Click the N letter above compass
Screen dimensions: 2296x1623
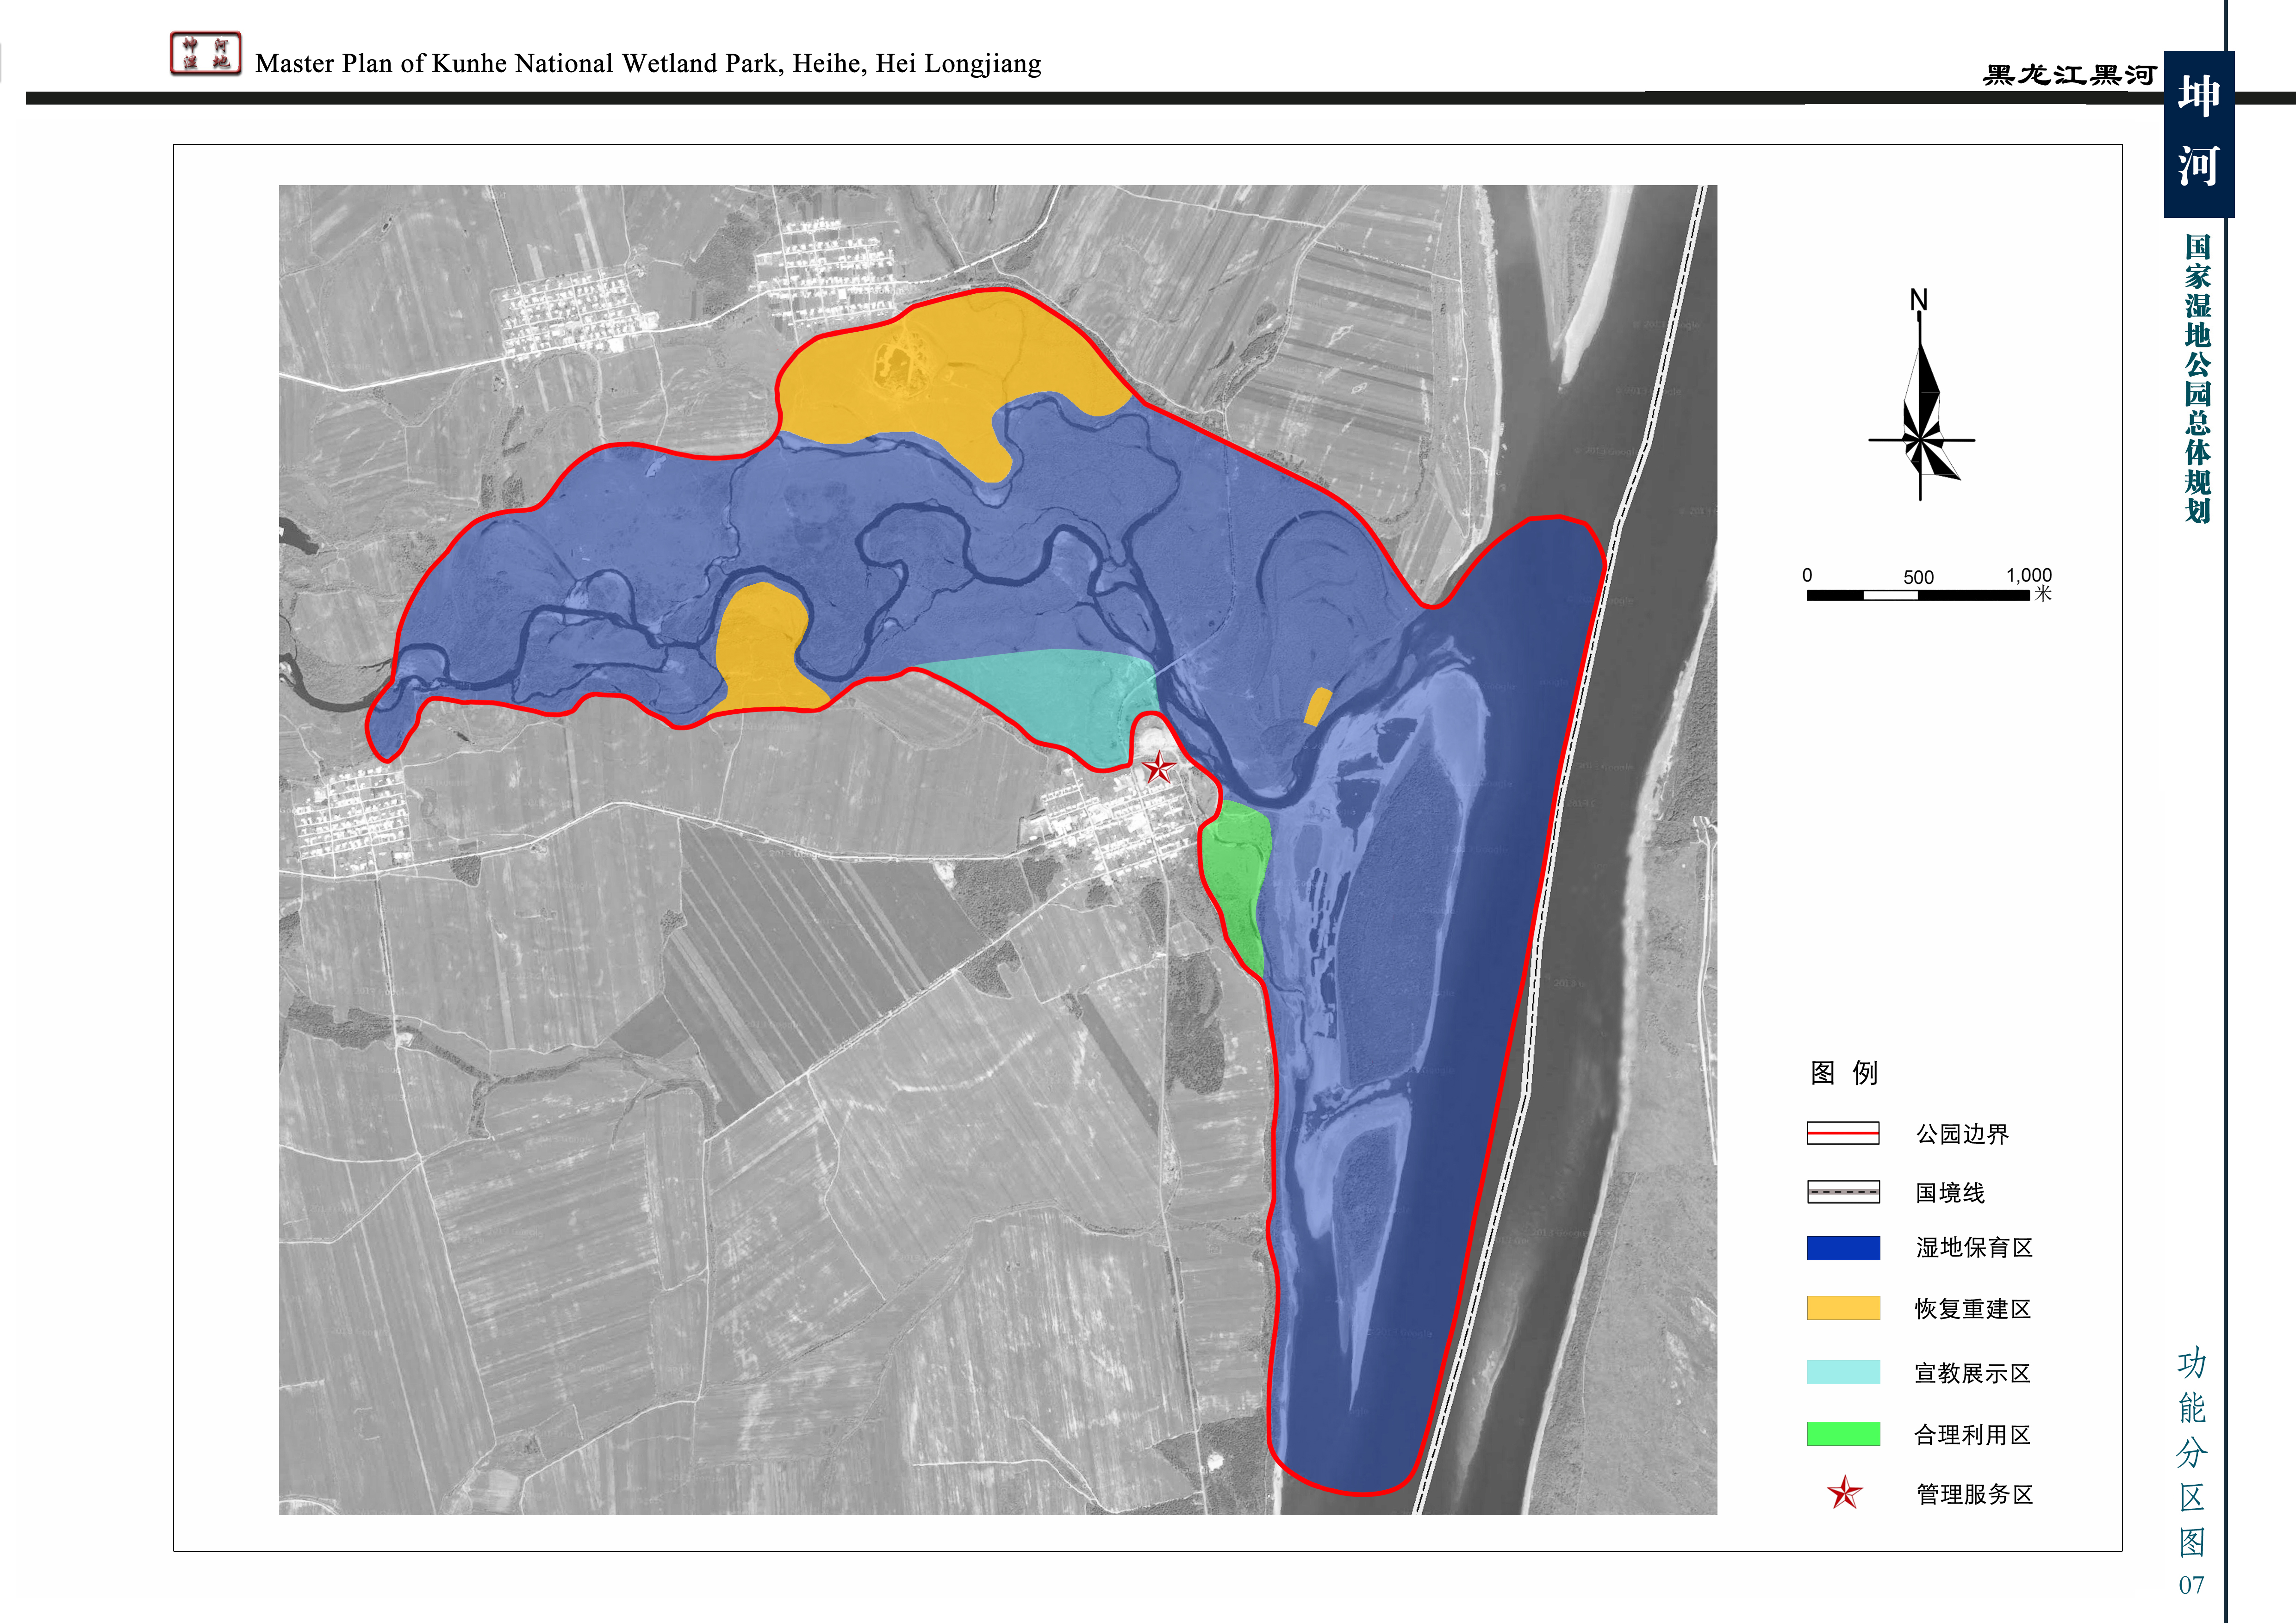[1919, 300]
